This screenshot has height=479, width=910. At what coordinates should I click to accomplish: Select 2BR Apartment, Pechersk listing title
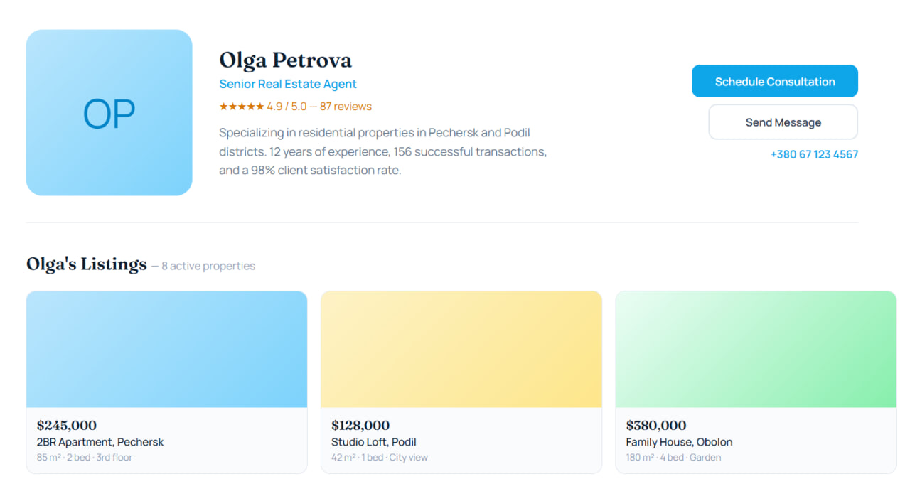click(100, 442)
